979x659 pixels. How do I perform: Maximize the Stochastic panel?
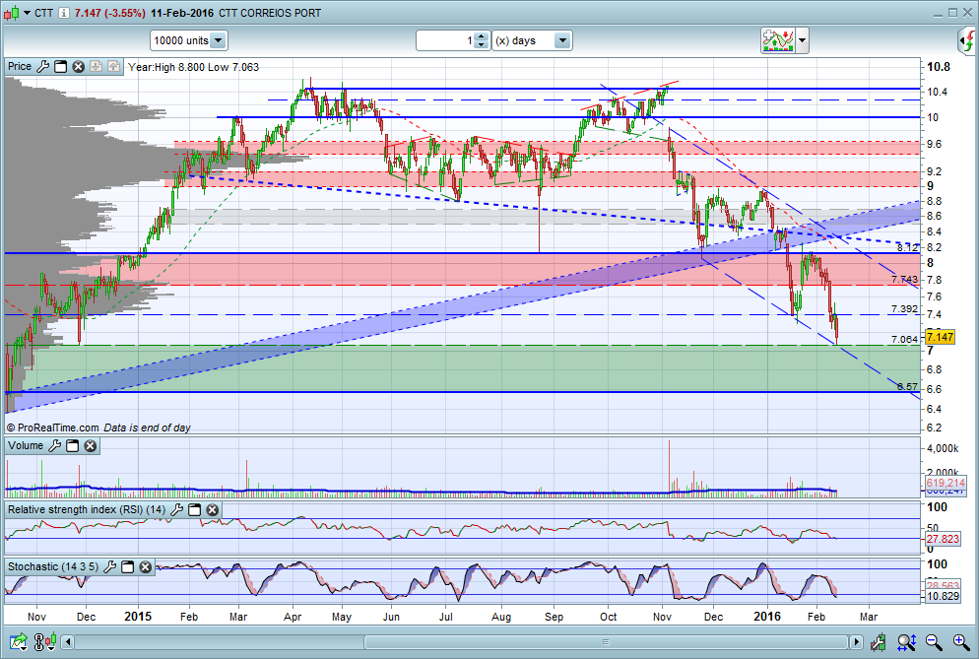pos(129,567)
